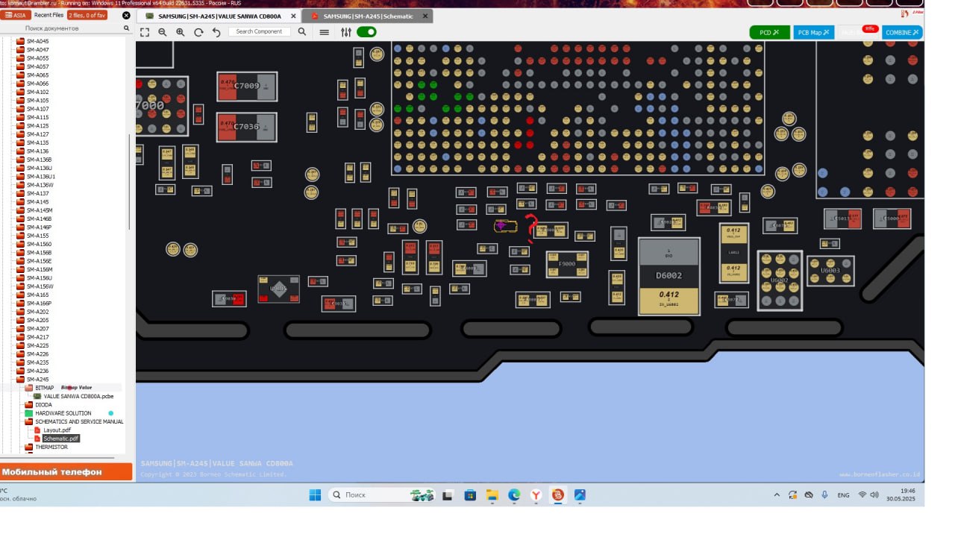Open the 2 files, 0 of fav tab
955x537 pixels.
point(87,15)
